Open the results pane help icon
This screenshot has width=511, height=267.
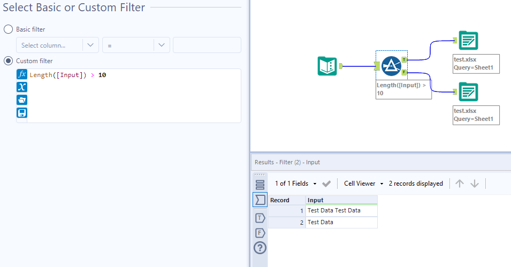[260, 248]
